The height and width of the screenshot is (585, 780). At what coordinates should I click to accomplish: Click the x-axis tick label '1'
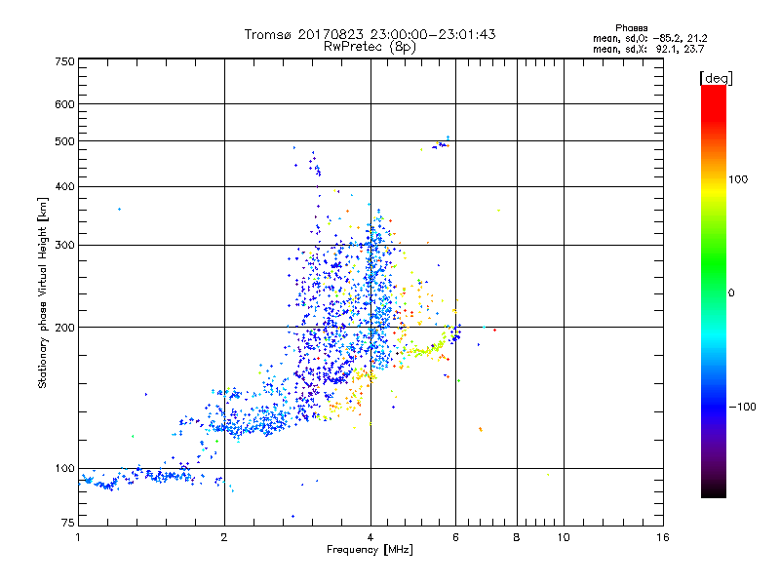(x=78, y=537)
